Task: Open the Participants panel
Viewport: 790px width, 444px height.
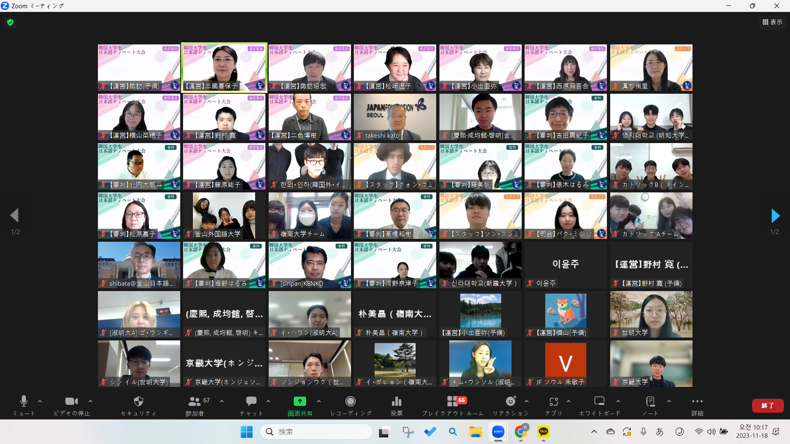Action: point(195,402)
